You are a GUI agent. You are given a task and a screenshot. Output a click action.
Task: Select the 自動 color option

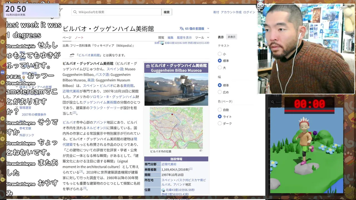pos(220,110)
